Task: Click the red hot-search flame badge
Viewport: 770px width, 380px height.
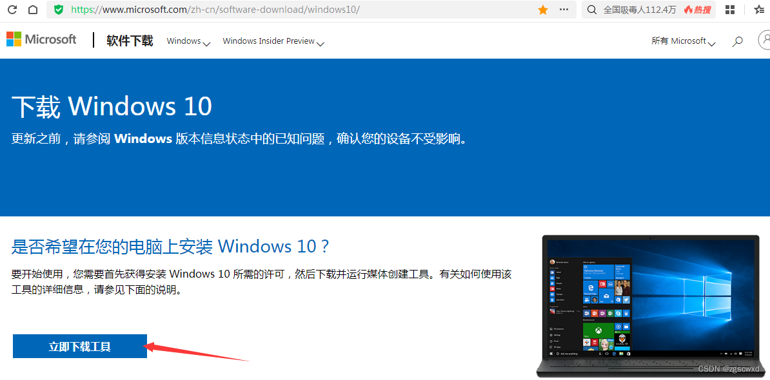Action: coord(697,10)
